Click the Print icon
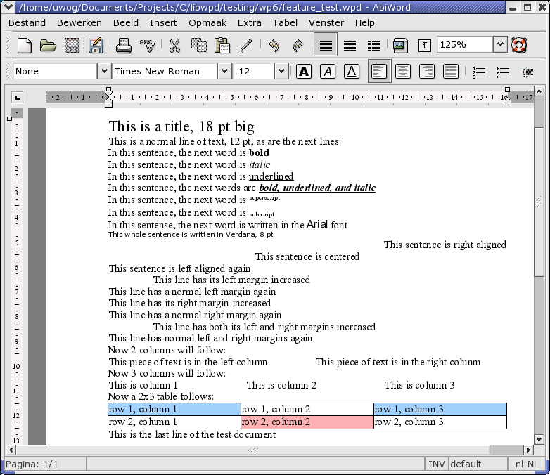The height and width of the screenshot is (475, 550). click(124, 46)
